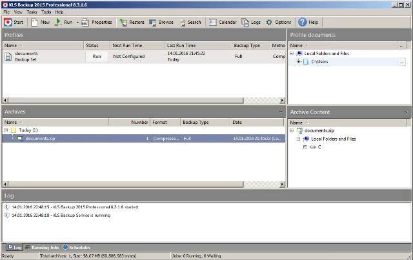This screenshot has height=260, width=413.
Task: Click the documents.zip icon in Archive Content
Action: coord(299,130)
